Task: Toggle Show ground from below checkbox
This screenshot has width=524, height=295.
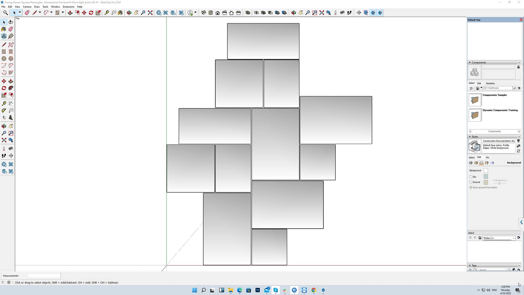Action: (x=471, y=187)
